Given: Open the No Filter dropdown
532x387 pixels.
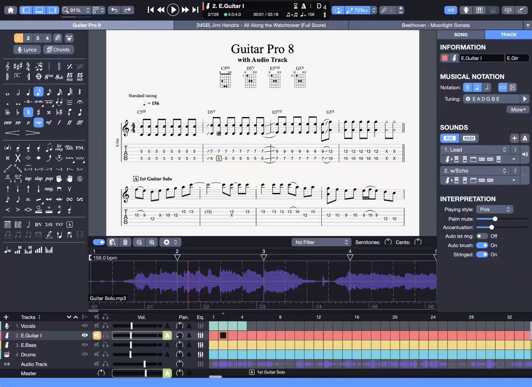Looking at the screenshot, I should point(321,242).
